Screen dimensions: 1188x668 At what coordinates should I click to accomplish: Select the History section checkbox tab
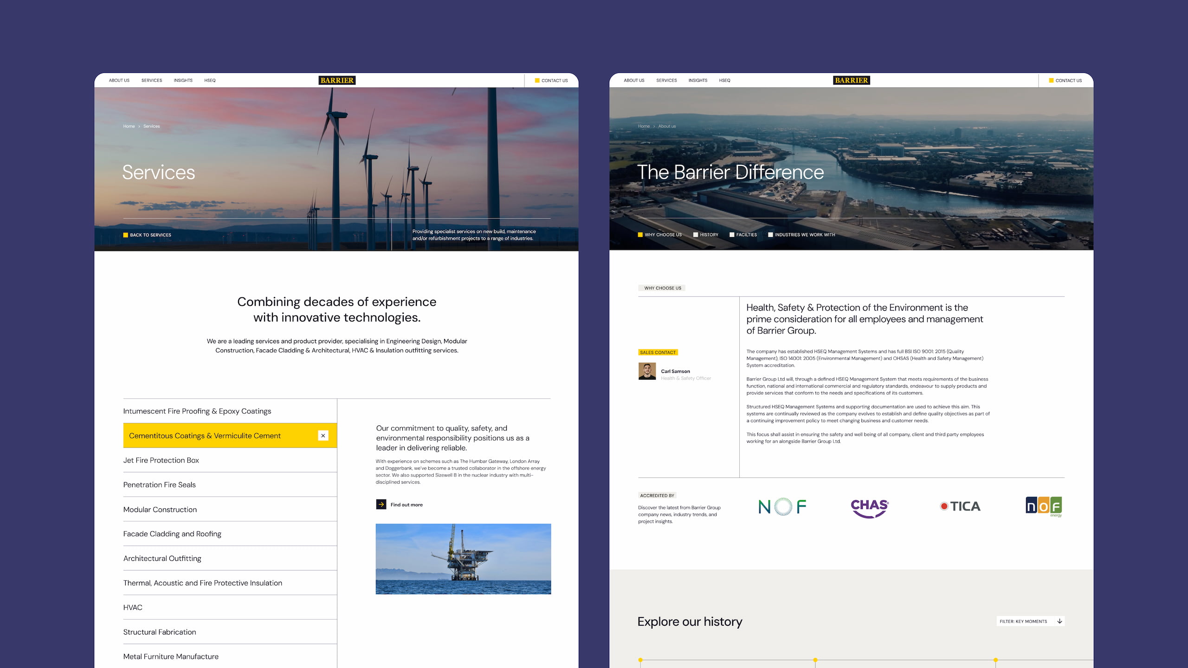tap(705, 235)
